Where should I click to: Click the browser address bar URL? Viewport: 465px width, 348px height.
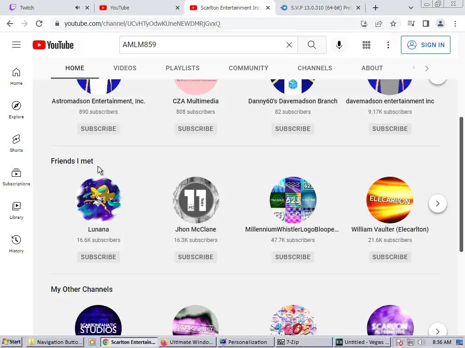tap(142, 24)
